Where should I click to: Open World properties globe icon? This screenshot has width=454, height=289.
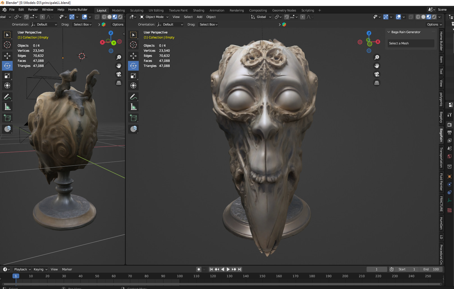(x=450, y=156)
